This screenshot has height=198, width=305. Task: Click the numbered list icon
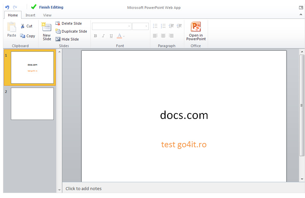coord(163,26)
